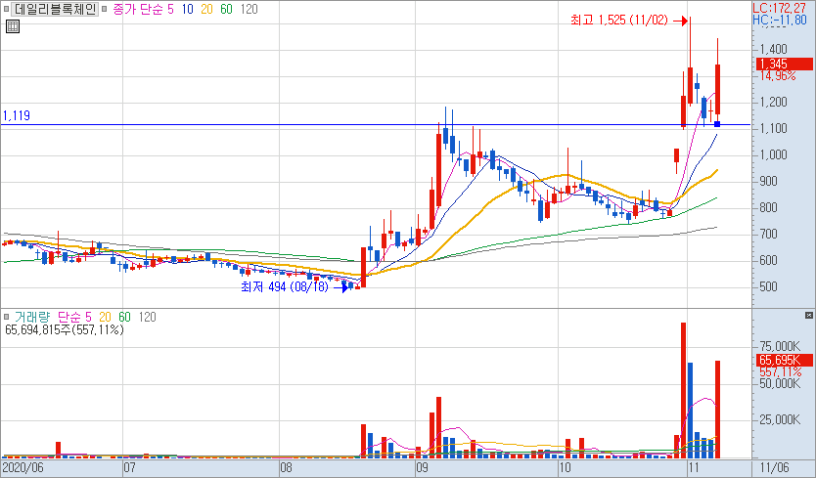
Task: Click the blue 1,119 horizontal line label
Action: point(16,115)
